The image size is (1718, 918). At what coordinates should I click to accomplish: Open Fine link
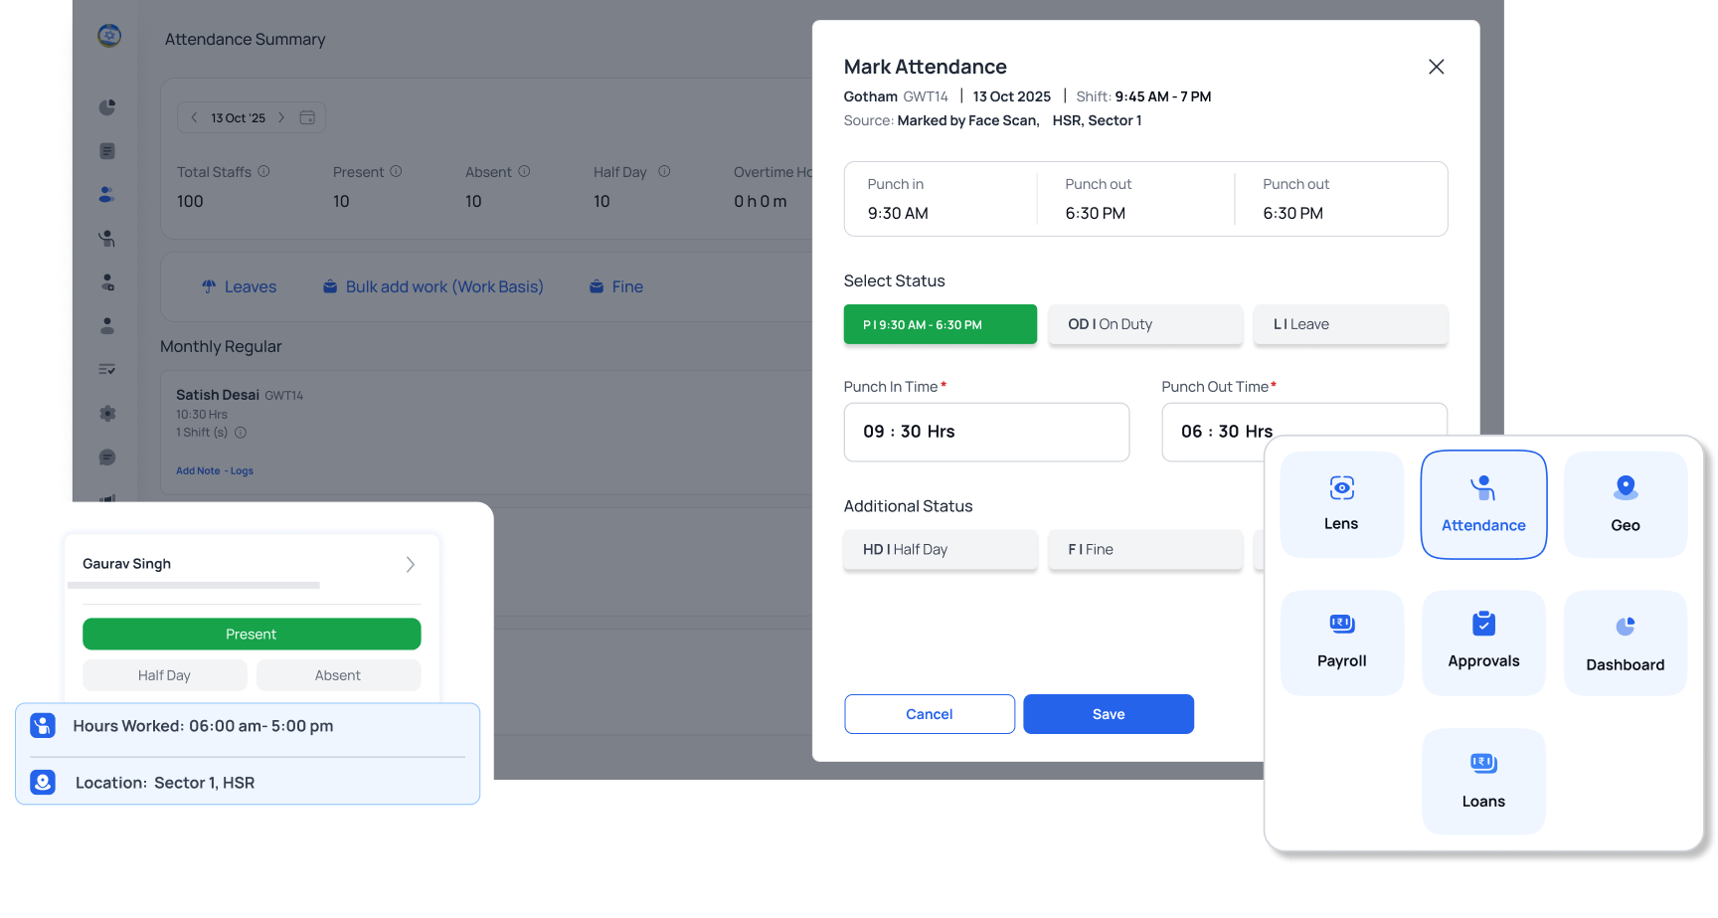[x=616, y=286]
